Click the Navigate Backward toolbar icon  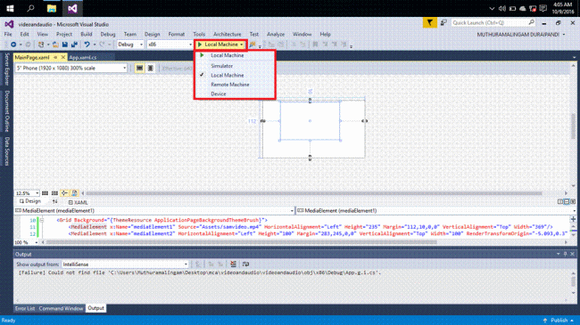tap(13, 45)
